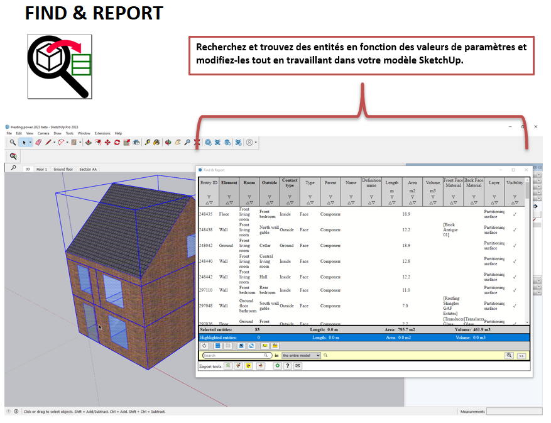Open the "the entire model" search scope dropdown
Viewport: 551px width, 423px height.
coord(301,356)
